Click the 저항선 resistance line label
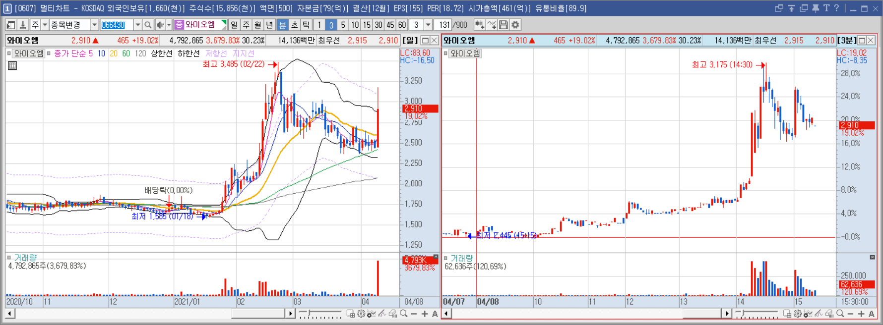Image resolution: width=883 pixels, height=325 pixels. pyautogui.click(x=216, y=54)
